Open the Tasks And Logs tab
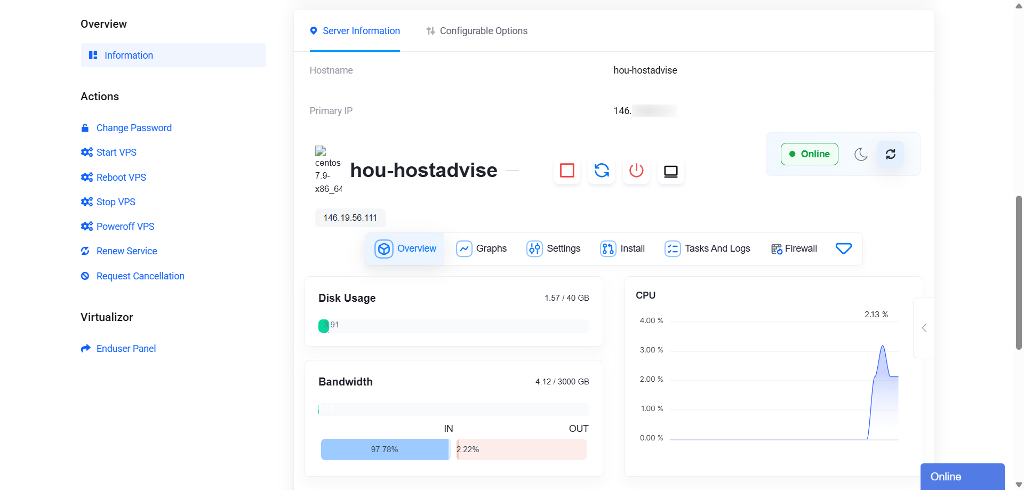The width and height of the screenshot is (1024, 490). pyautogui.click(x=708, y=248)
